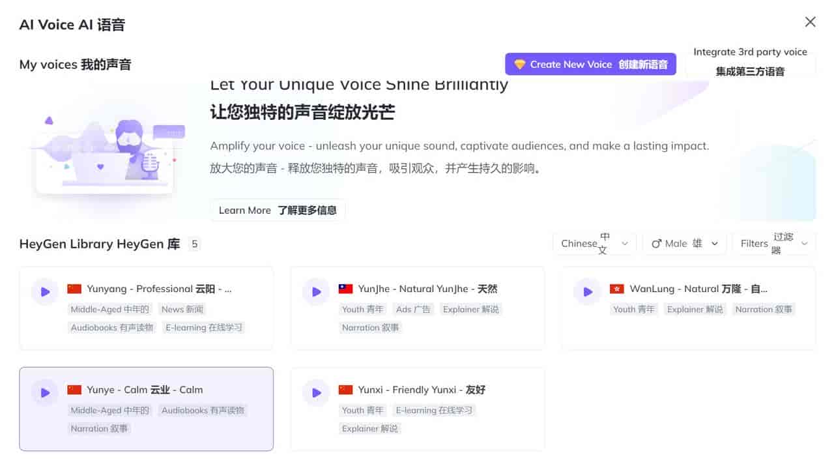
Task: Click the Ads tag on YunJhe's card
Action: click(413, 309)
